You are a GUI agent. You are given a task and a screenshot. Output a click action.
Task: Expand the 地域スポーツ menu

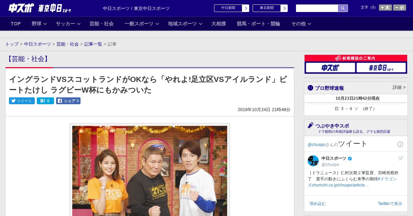tap(185, 24)
